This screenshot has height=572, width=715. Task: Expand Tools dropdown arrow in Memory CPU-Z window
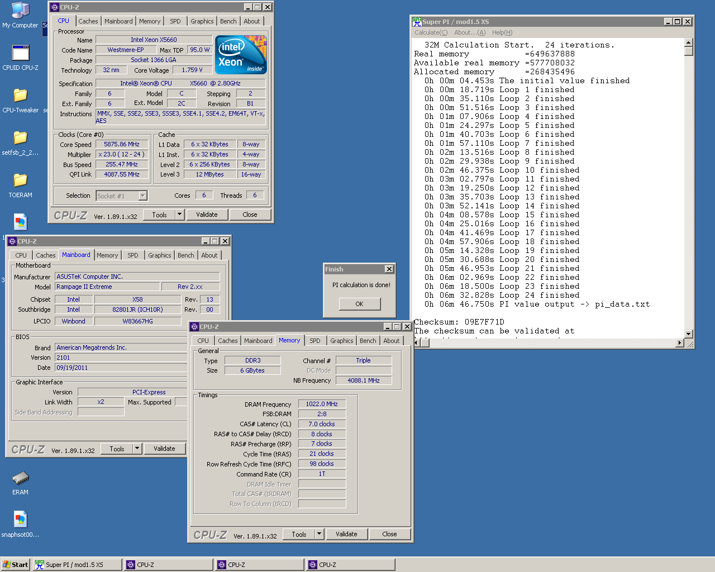click(319, 534)
